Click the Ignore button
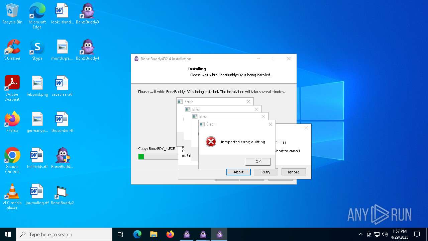 (294, 172)
